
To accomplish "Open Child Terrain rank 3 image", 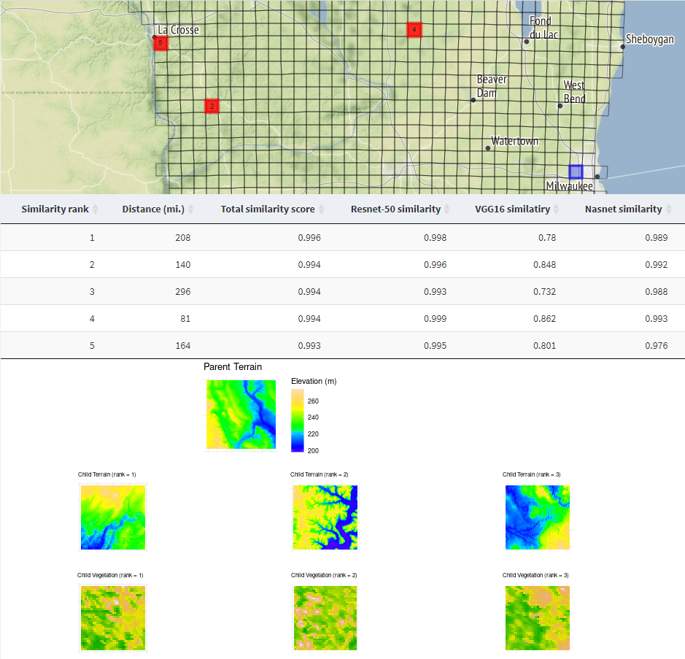I will pyautogui.click(x=538, y=517).
